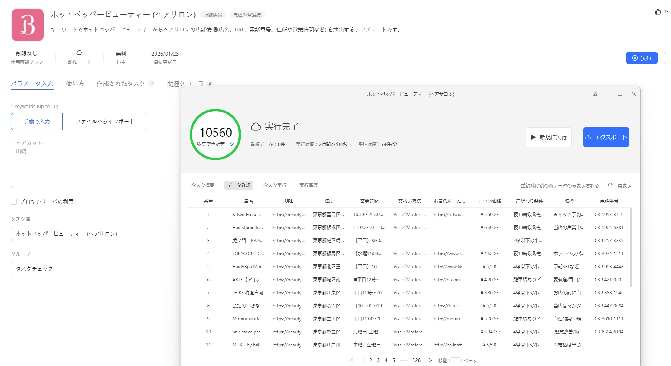The width and height of the screenshot is (671, 366).
Task: Open the 使い方 tab
Action: tap(75, 84)
